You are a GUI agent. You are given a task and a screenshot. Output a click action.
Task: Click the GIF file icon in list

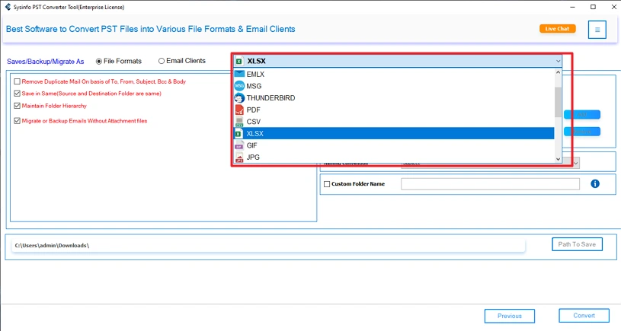pos(239,145)
